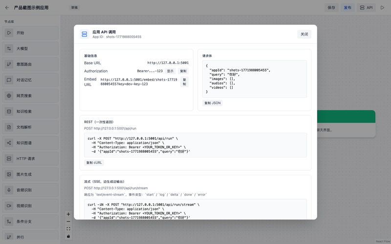Toggle the canvas lock icon
This screenshot has height=244, width=391.
68,236
